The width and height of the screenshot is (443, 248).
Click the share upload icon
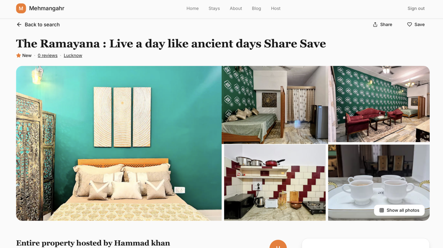click(375, 24)
